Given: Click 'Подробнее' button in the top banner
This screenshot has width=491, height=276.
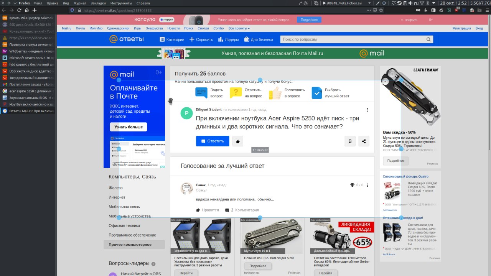Looking at the screenshot, I should (x=309, y=20).
